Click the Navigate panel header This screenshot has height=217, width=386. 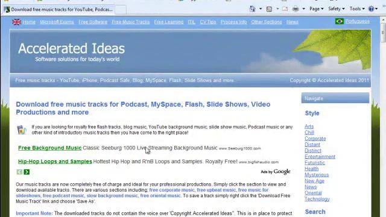(335, 98)
